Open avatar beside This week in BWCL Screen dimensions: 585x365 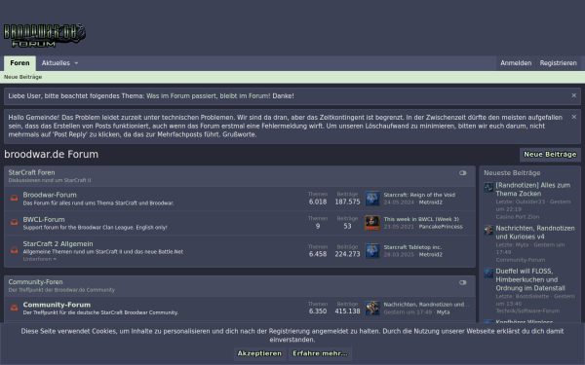coord(372,223)
